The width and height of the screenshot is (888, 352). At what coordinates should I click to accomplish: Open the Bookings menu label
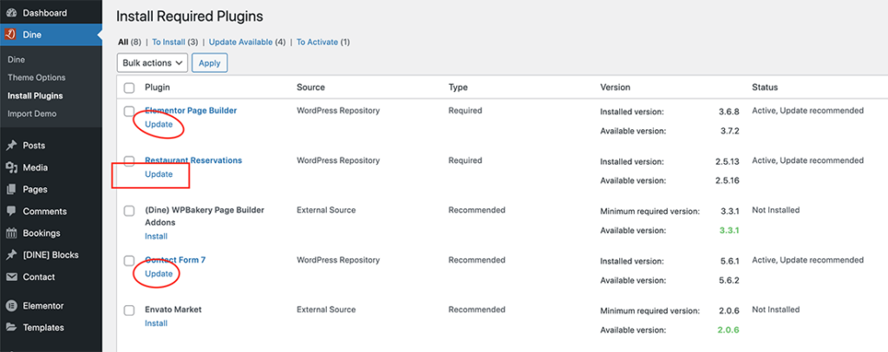[x=42, y=233]
